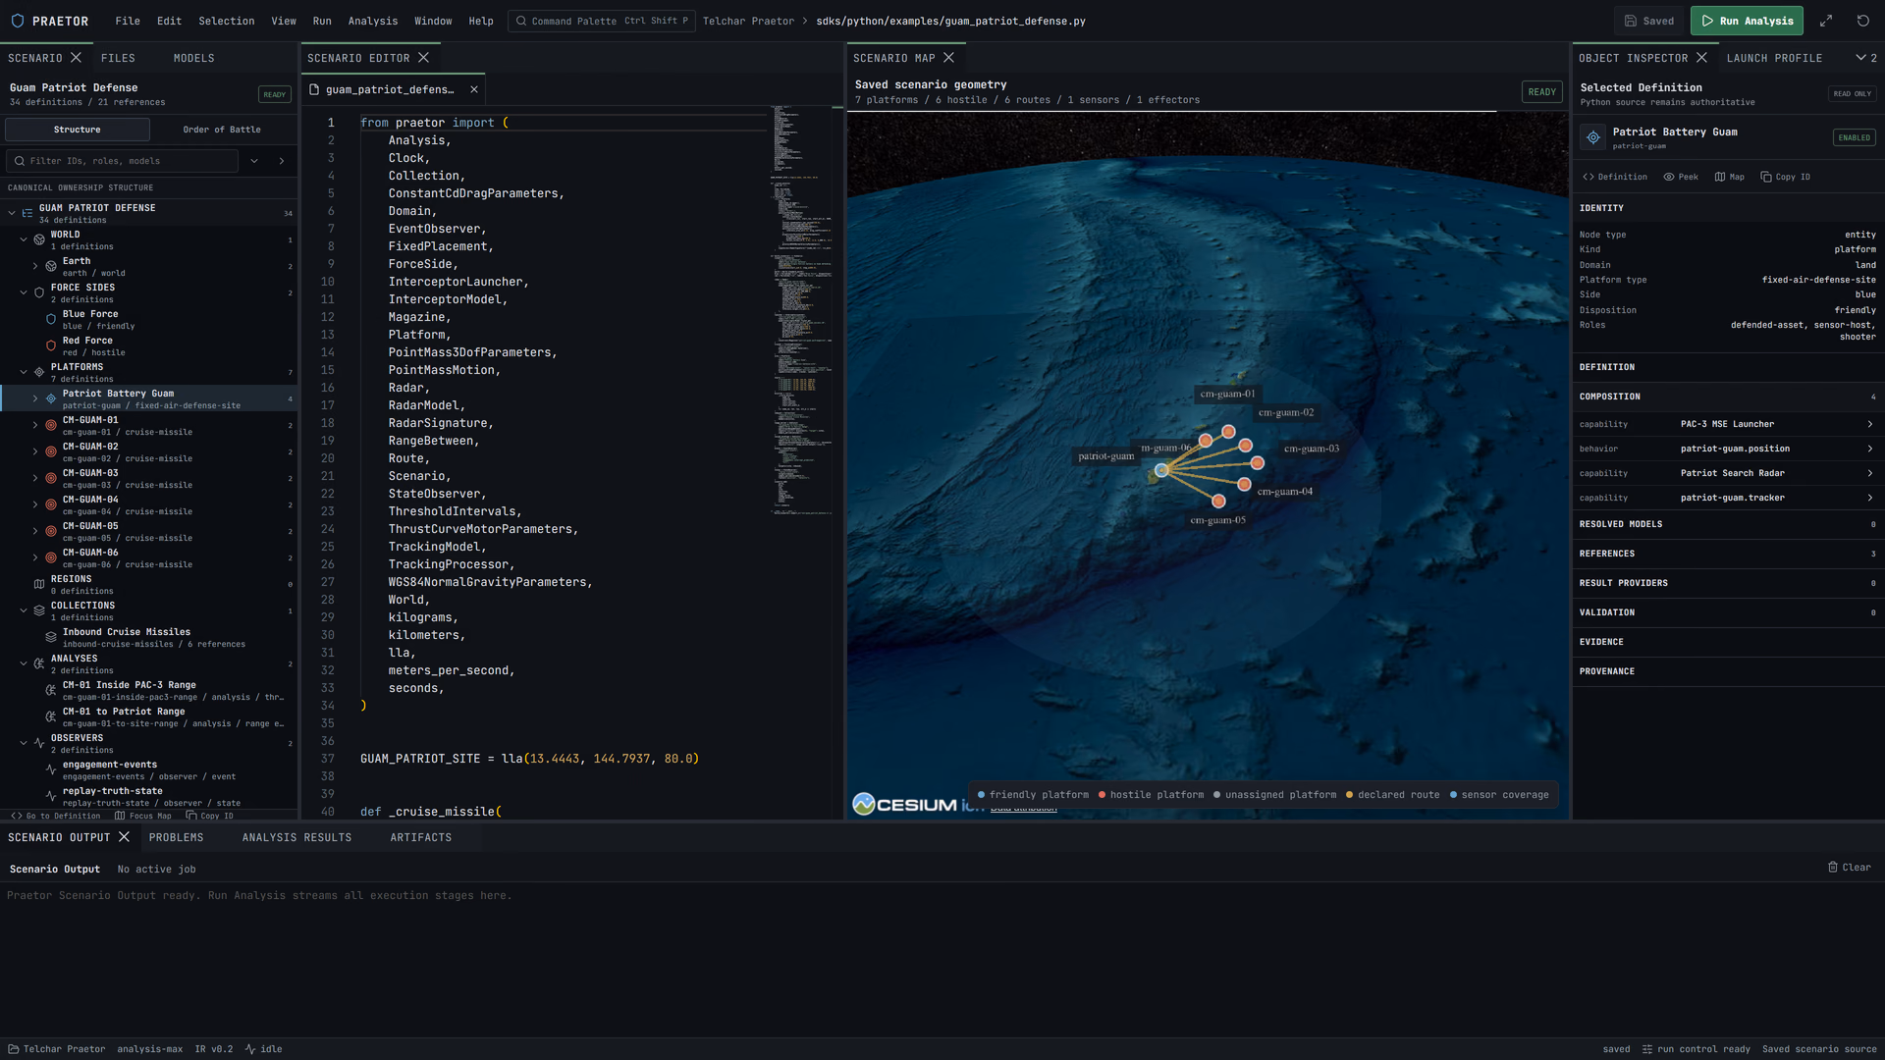Click patriot-guam friendly marker on the map
Image resolution: width=1885 pixels, height=1060 pixels.
pyautogui.click(x=1161, y=470)
